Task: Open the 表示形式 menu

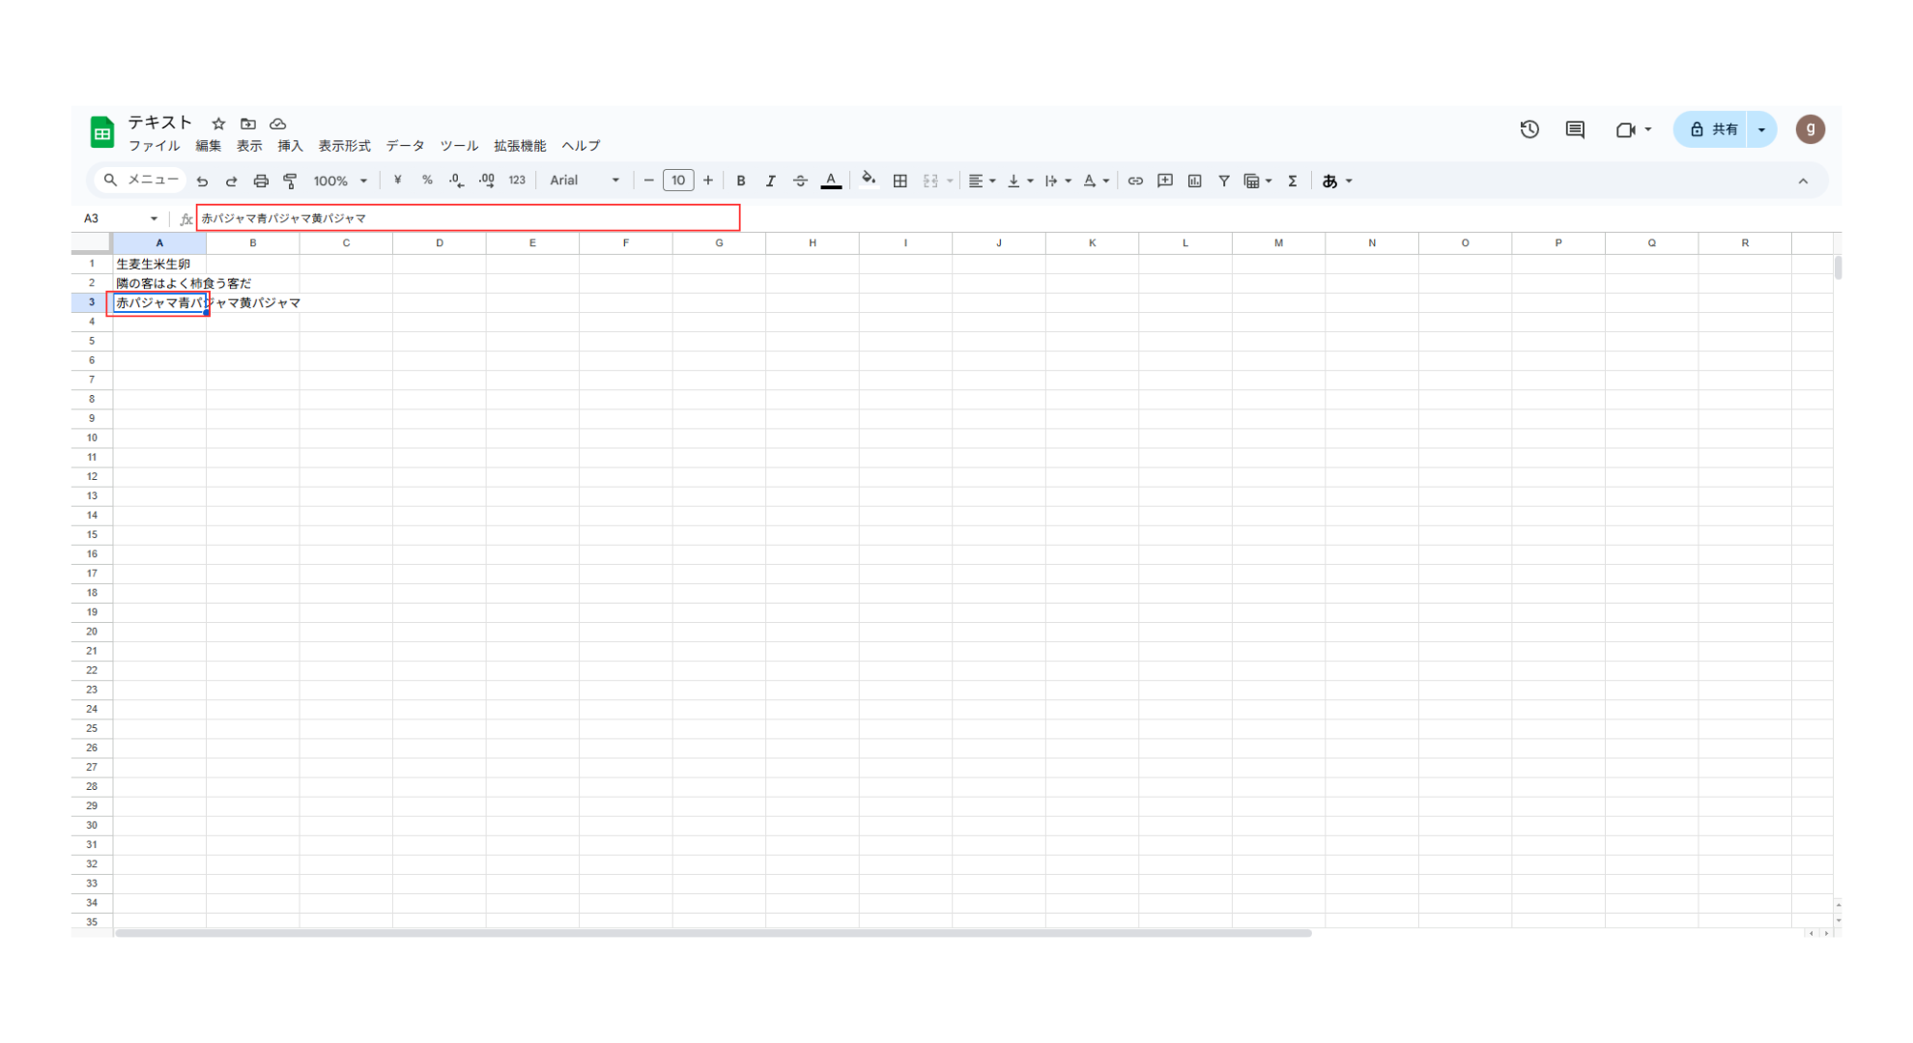Action: point(344,146)
